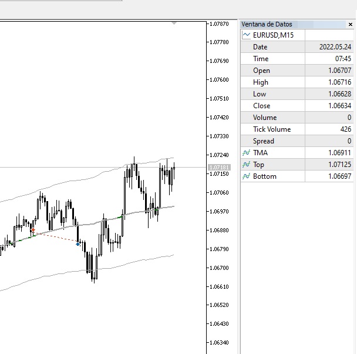
Task: Click the blue buy arrow on the chart
Action: pos(78,244)
